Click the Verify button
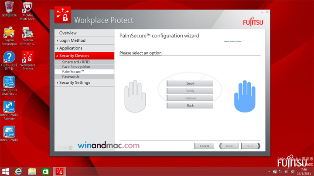 coord(190,91)
